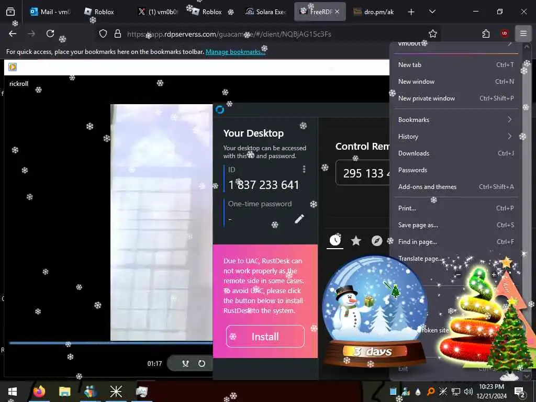Open File Explorer from the taskbar
The height and width of the screenshot is (402, 536).
[64, 392]
